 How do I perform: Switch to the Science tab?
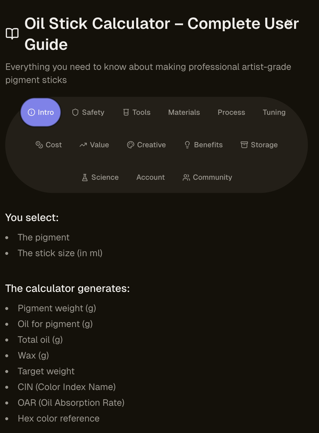tap(100, 177)
